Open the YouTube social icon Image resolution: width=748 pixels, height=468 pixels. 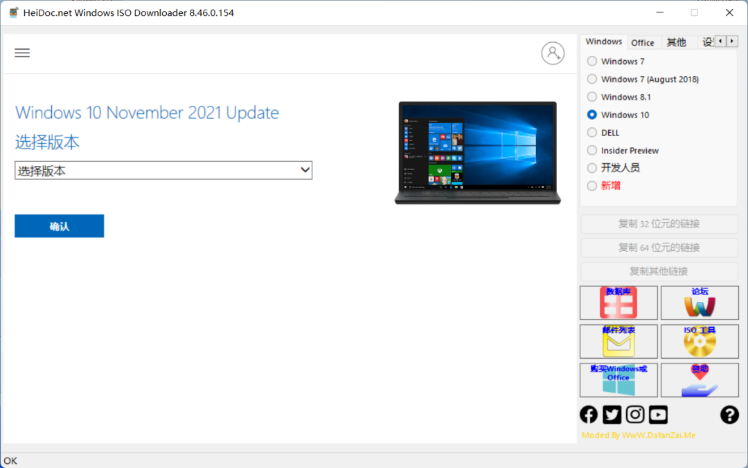click(659, 415)
